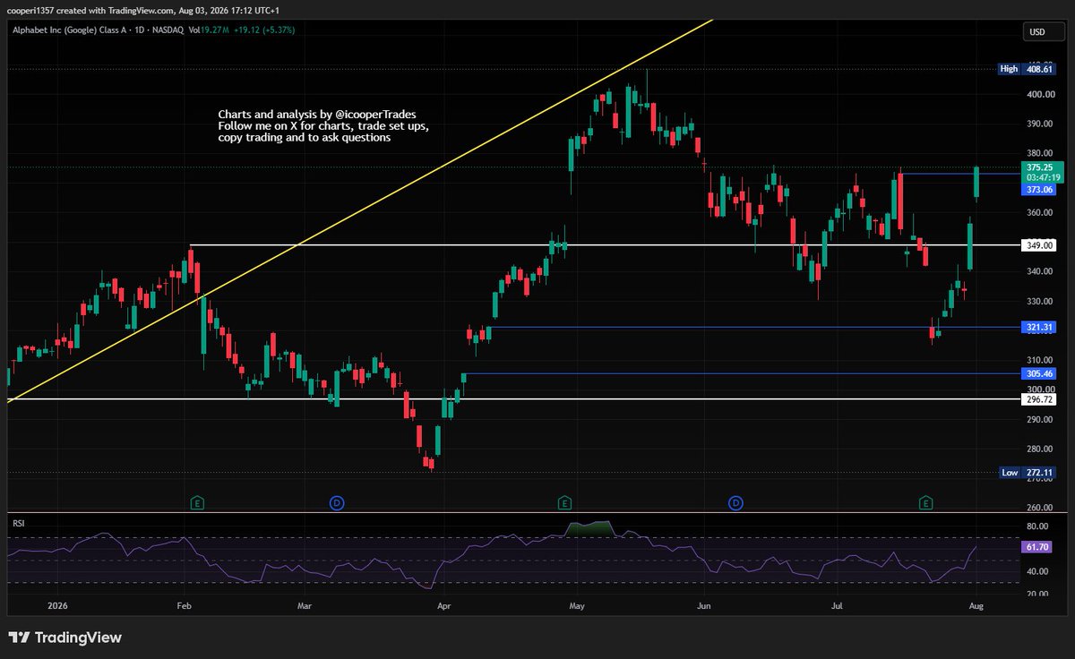Click the Jun label on the time axis
The width and height of the screenshot is (1075, 659).
click(703, 605)
